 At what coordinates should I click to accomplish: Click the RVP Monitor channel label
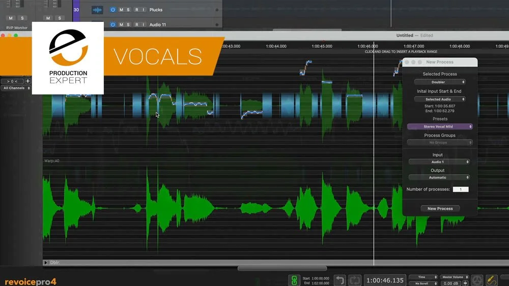click(x=17, y=28)
